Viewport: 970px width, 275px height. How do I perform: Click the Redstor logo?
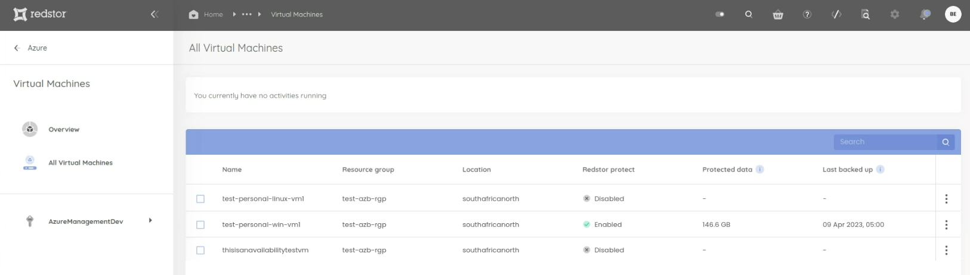click(x=40, y=14)
